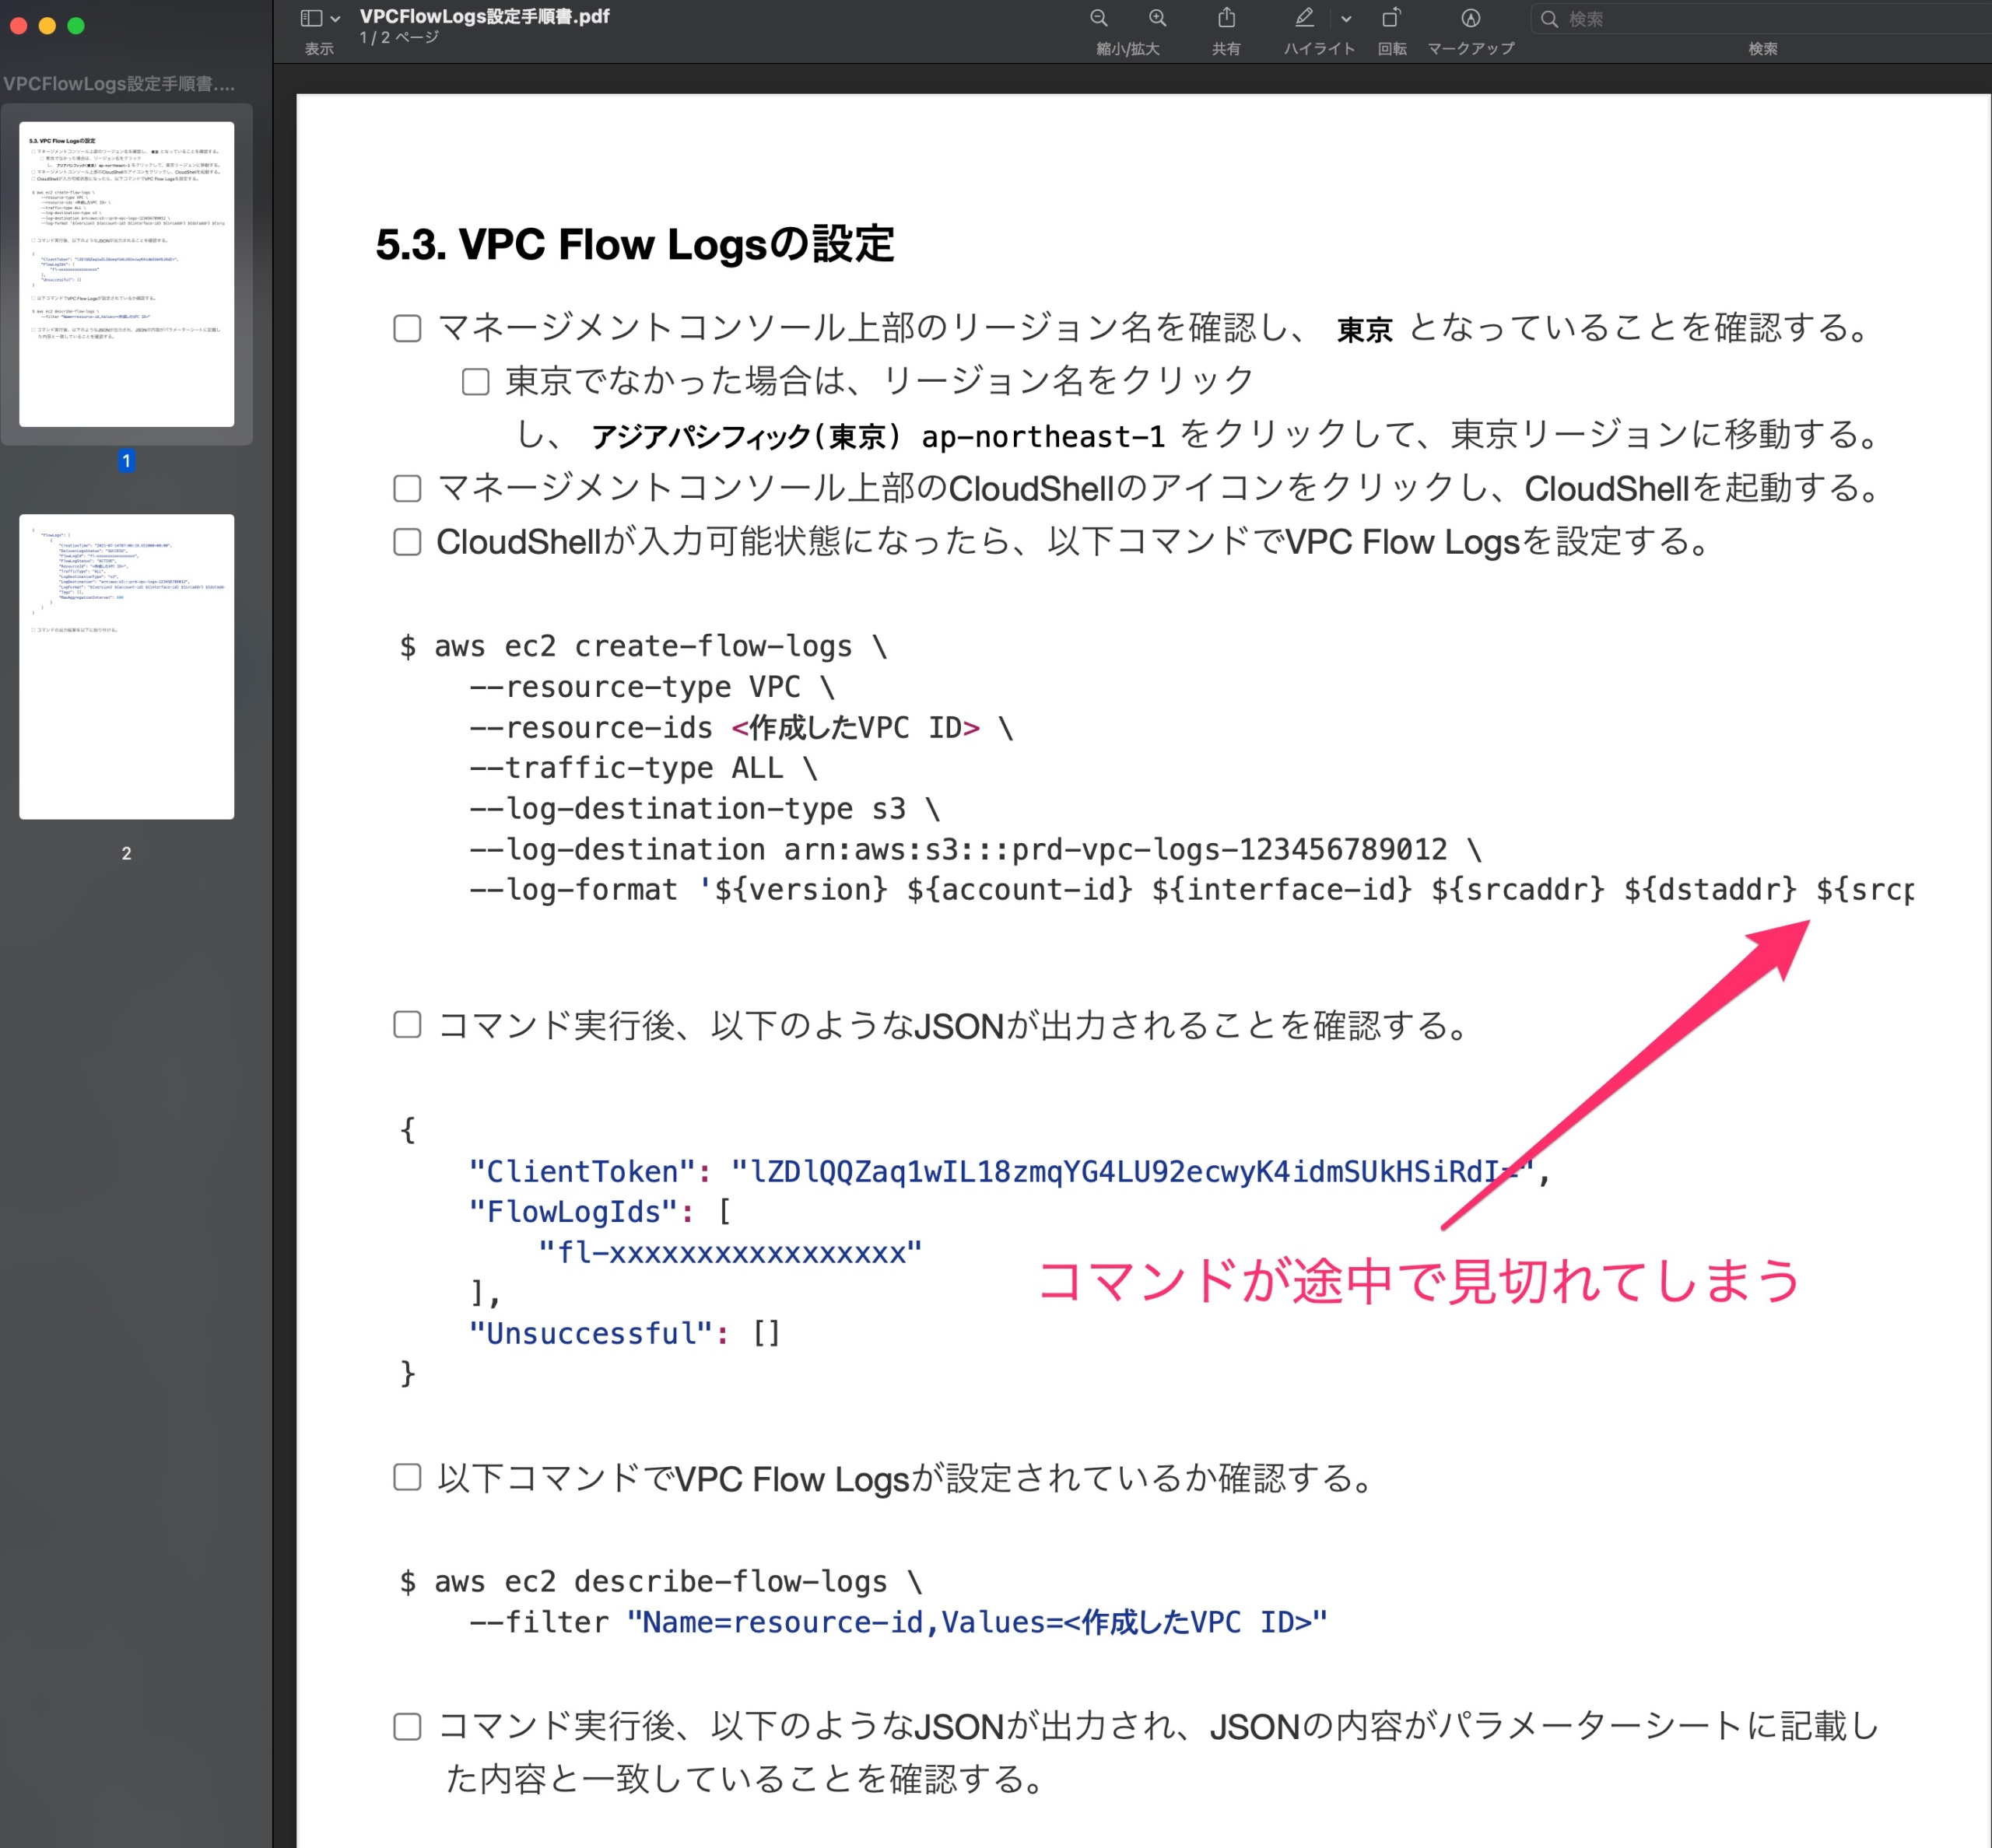Click the '--log-destination-type s3' line

click(x=704, y=808)
